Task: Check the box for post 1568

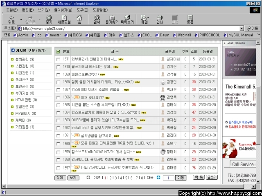Action: click(x=58, y=82)
